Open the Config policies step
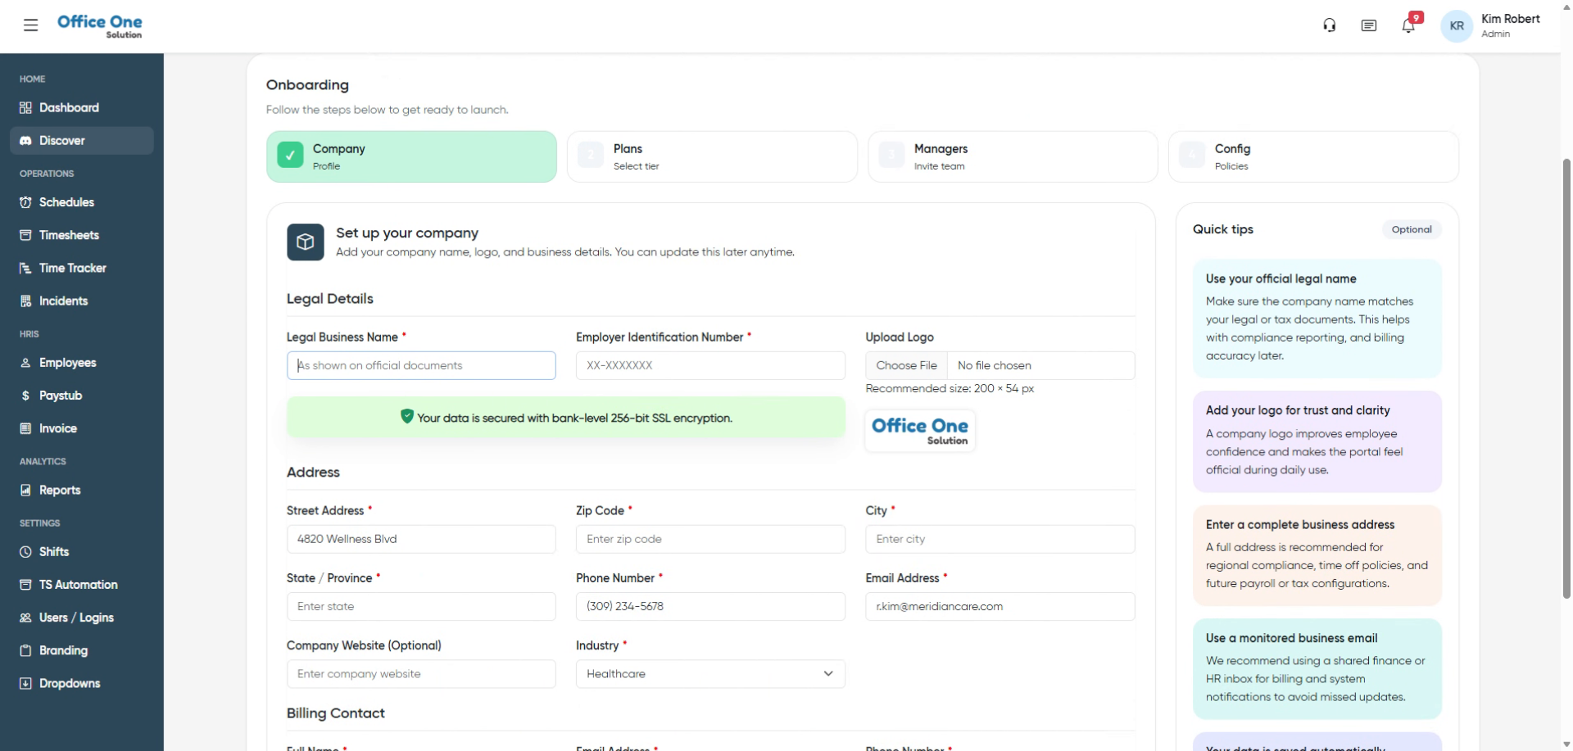The image size is (1573, 751). tap(1312, 156)
